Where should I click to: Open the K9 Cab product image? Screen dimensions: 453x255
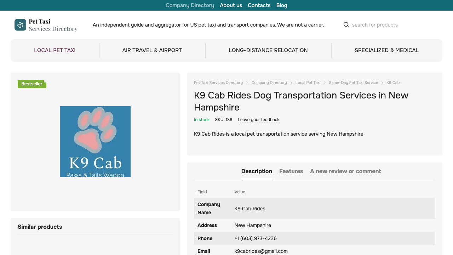coord(95,142)
